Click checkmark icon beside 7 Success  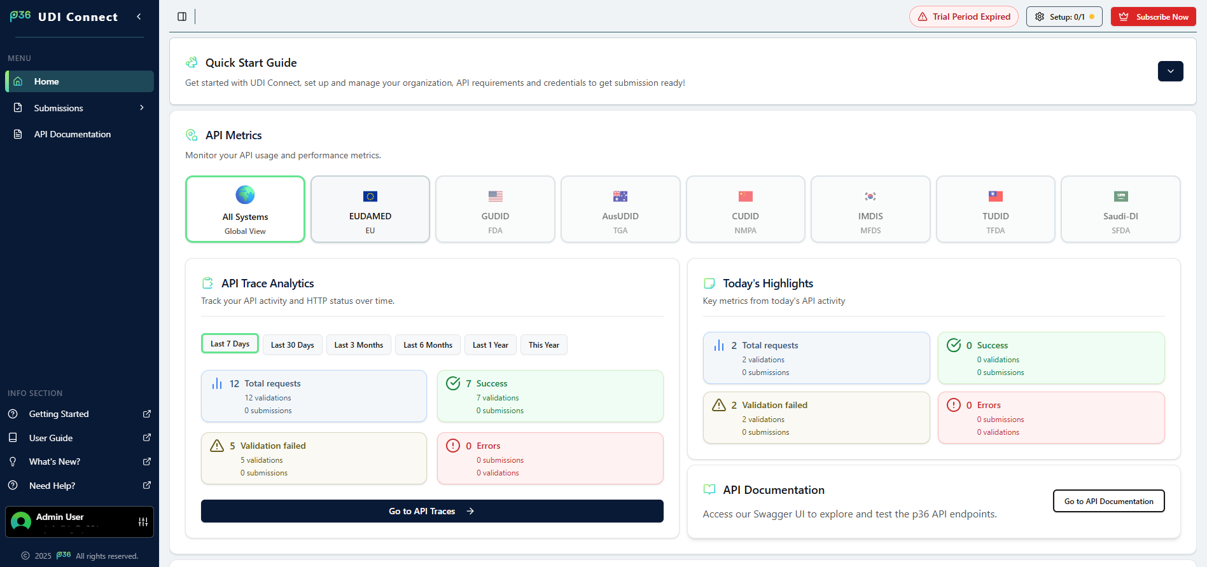453,383
